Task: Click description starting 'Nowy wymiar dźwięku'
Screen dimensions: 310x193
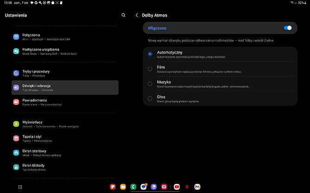Action: [211, 41]
